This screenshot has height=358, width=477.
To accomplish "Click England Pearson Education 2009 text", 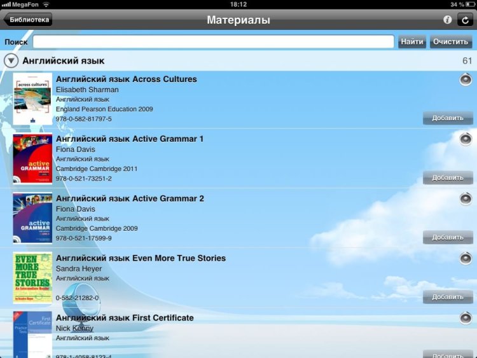I will 104,109.
